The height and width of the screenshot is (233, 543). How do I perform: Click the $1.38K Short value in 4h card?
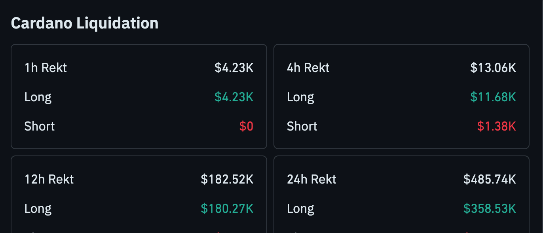coord(497,126)
